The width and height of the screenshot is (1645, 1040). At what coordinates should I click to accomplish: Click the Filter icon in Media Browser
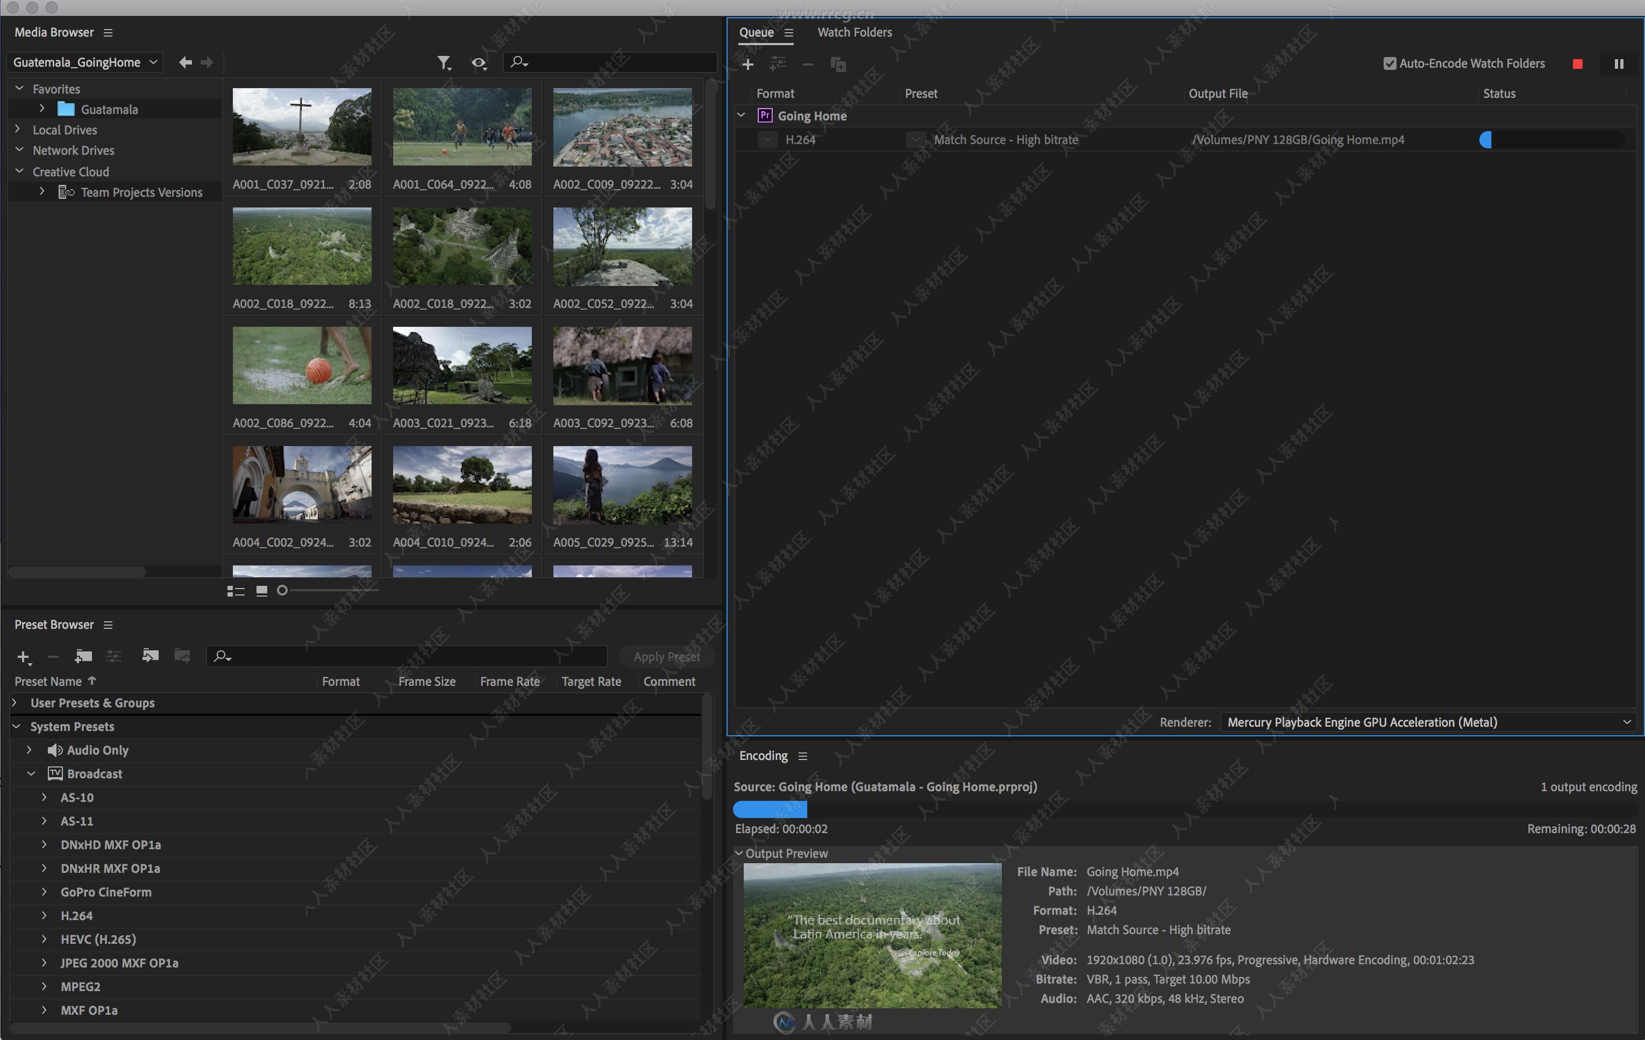pyautogui.click(x=443, y=62)
